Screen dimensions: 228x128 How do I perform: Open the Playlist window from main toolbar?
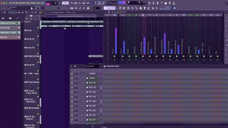point(120,8)
